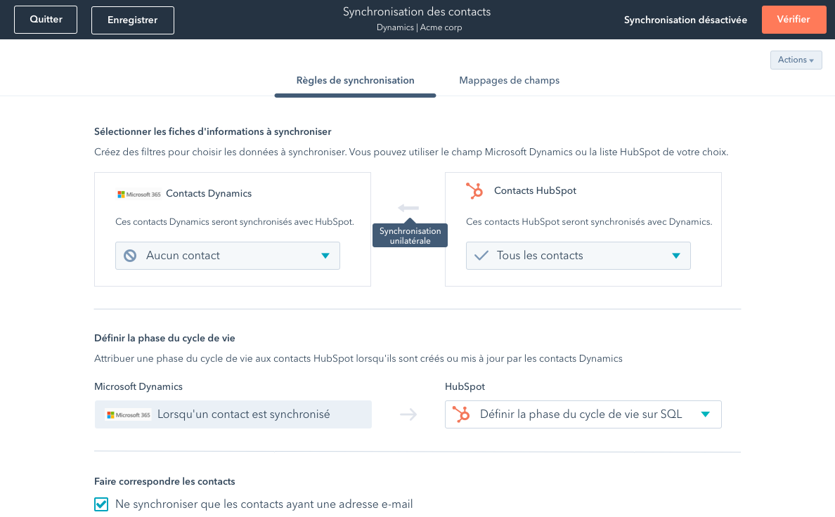The height and width of the screenshot is (517, 835).
Task: Expand the Tous les contacts dropdown
Action: click(x=578, y=256)
